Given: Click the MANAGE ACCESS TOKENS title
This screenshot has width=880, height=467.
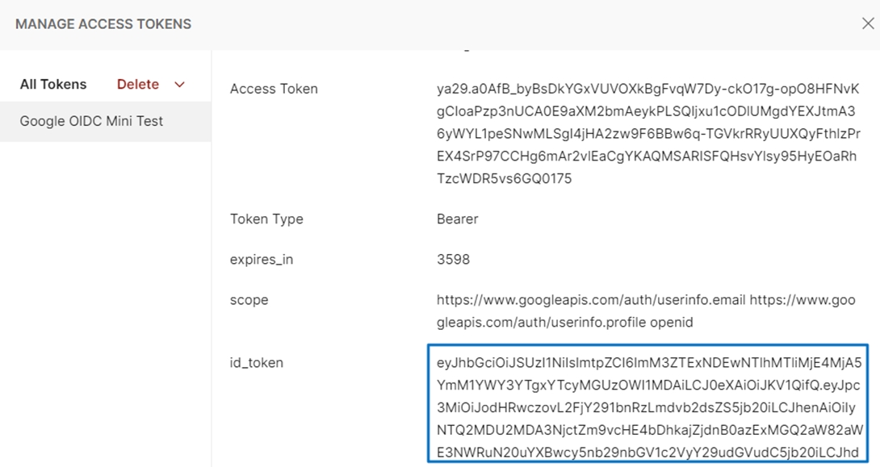Looking at the screenshot, I should coord(103,24).
